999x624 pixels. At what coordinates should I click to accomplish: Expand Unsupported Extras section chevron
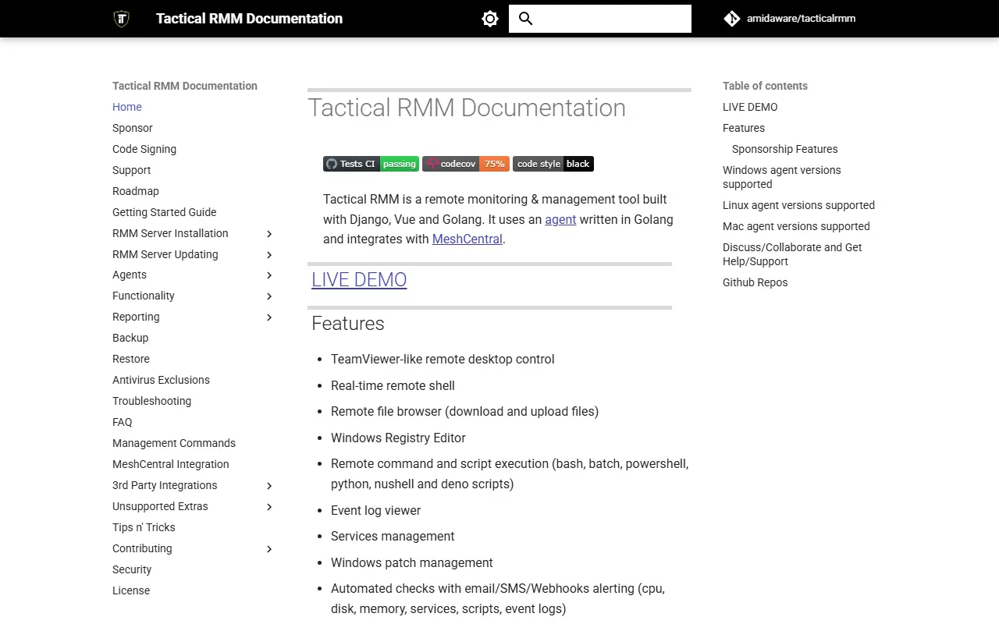269,507
